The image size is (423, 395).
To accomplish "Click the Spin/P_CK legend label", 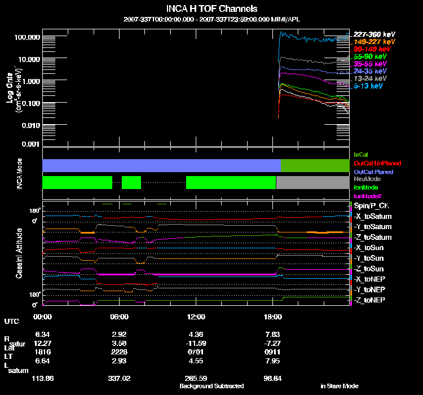I will click(371, 206).
